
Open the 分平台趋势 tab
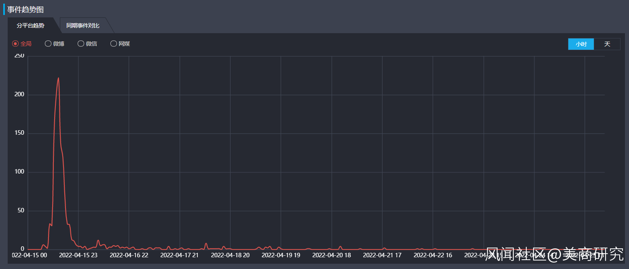[30, 25]
